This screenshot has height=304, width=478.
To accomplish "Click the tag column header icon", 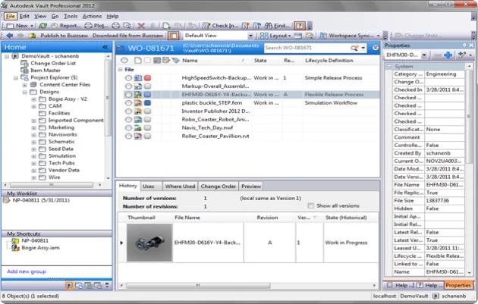I will 175,61.
